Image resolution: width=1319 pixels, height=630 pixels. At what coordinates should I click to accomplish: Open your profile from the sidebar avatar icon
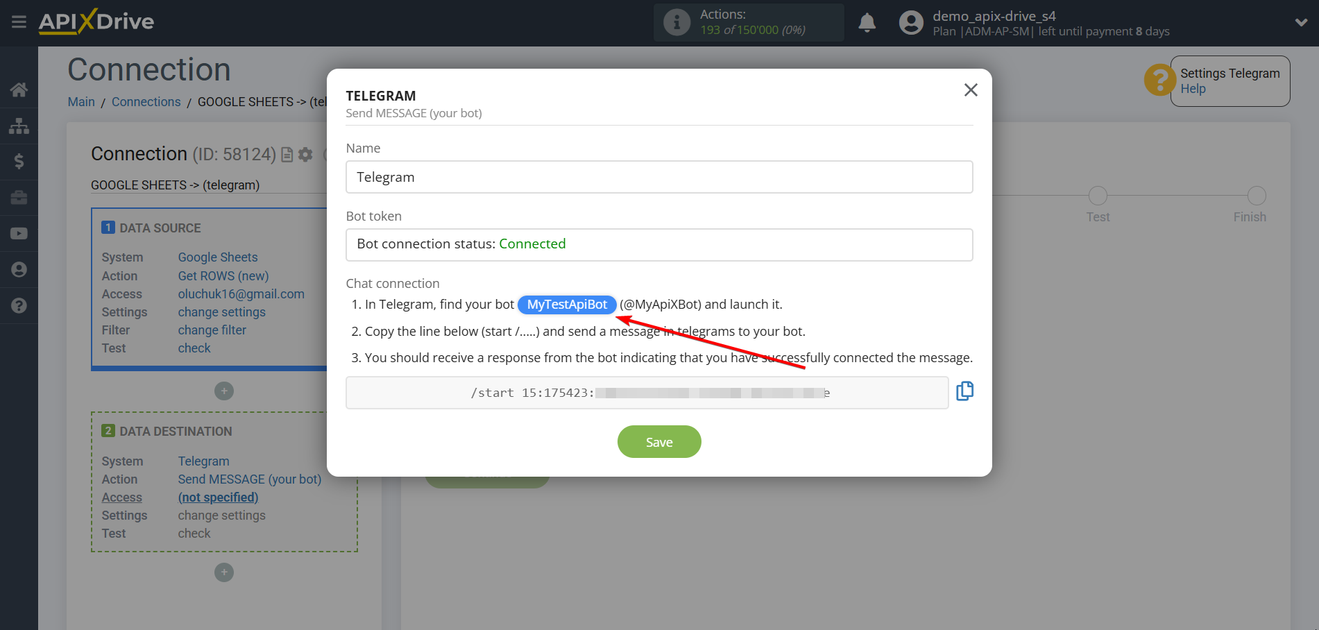19,269
